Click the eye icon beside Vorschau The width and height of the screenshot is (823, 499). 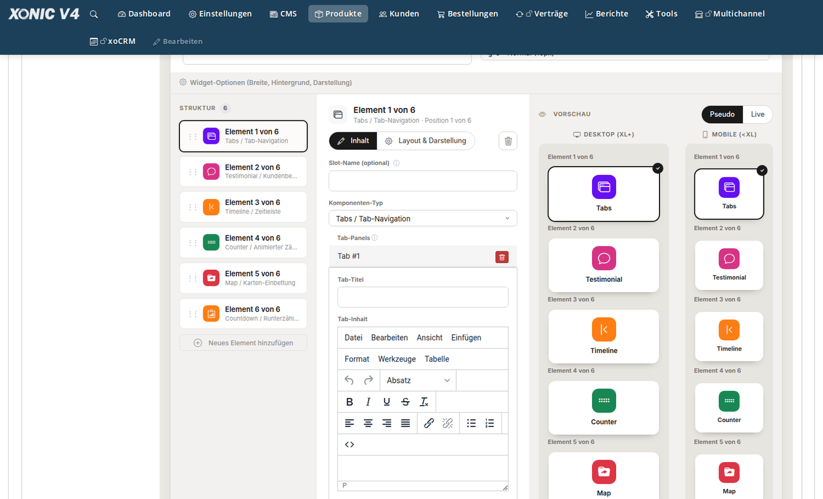(x=543, y=114)
